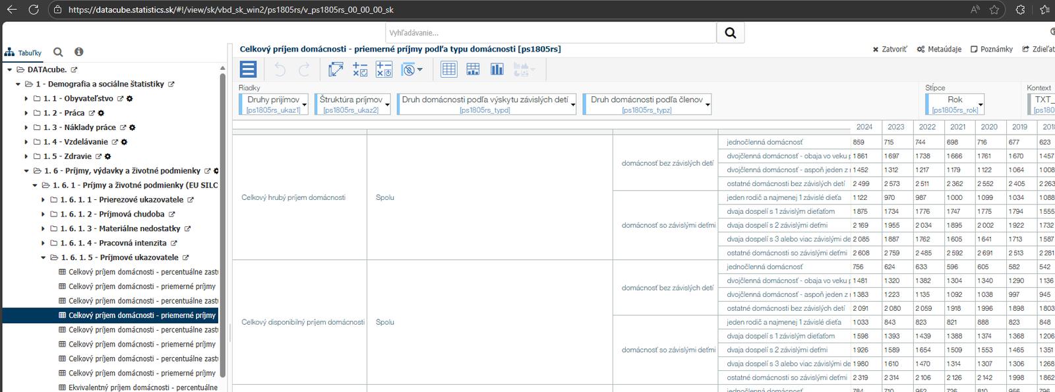Click Zatvoriť to close the table
The image size is (1055, 392).
tap(889, 49)
